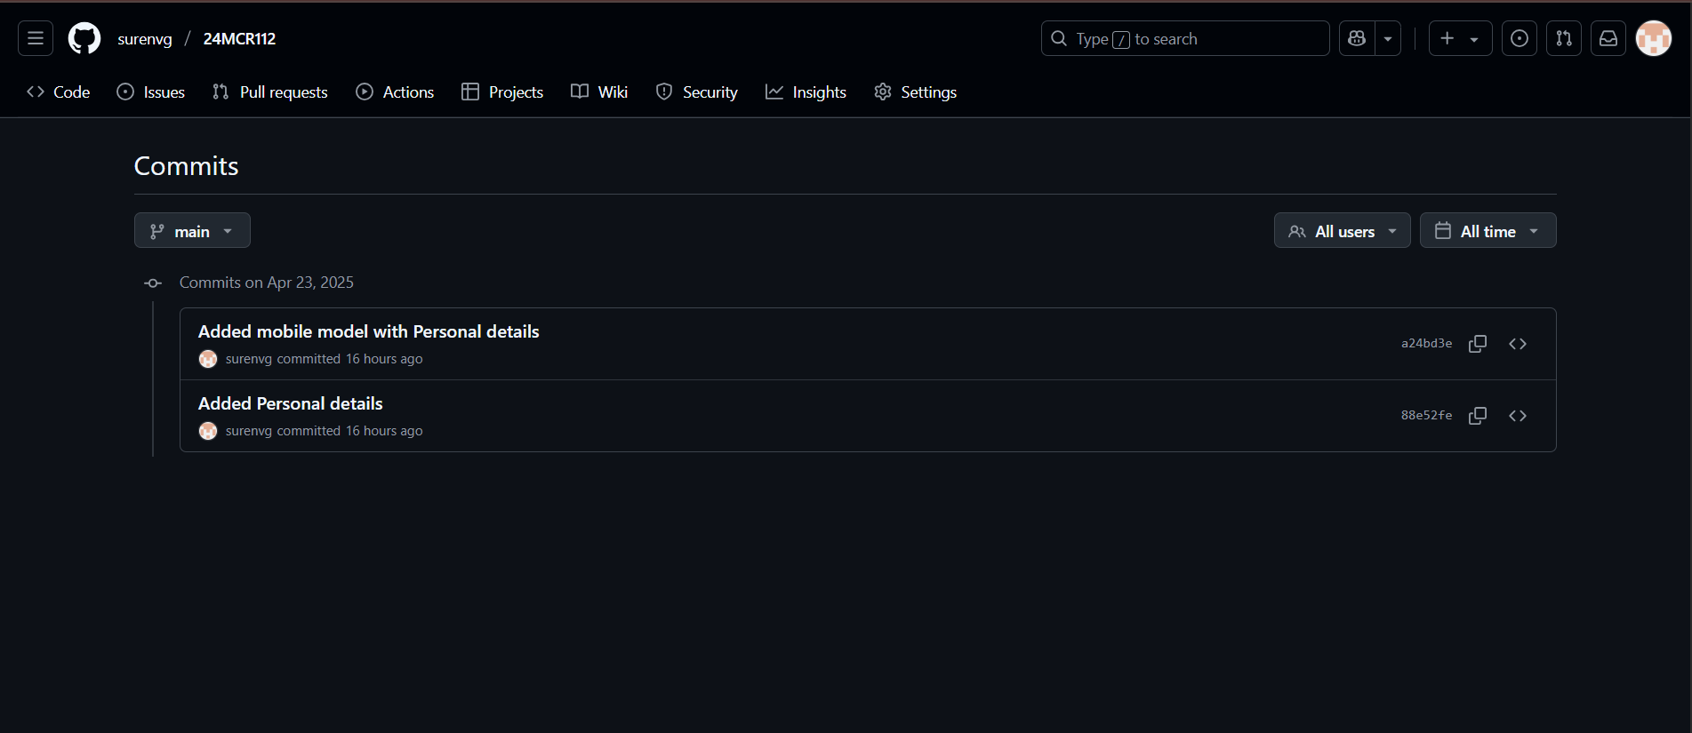Viewport: 1692px width, 733px height.
Task: Open the hamburger navigation menu
Action: (36, 38)
